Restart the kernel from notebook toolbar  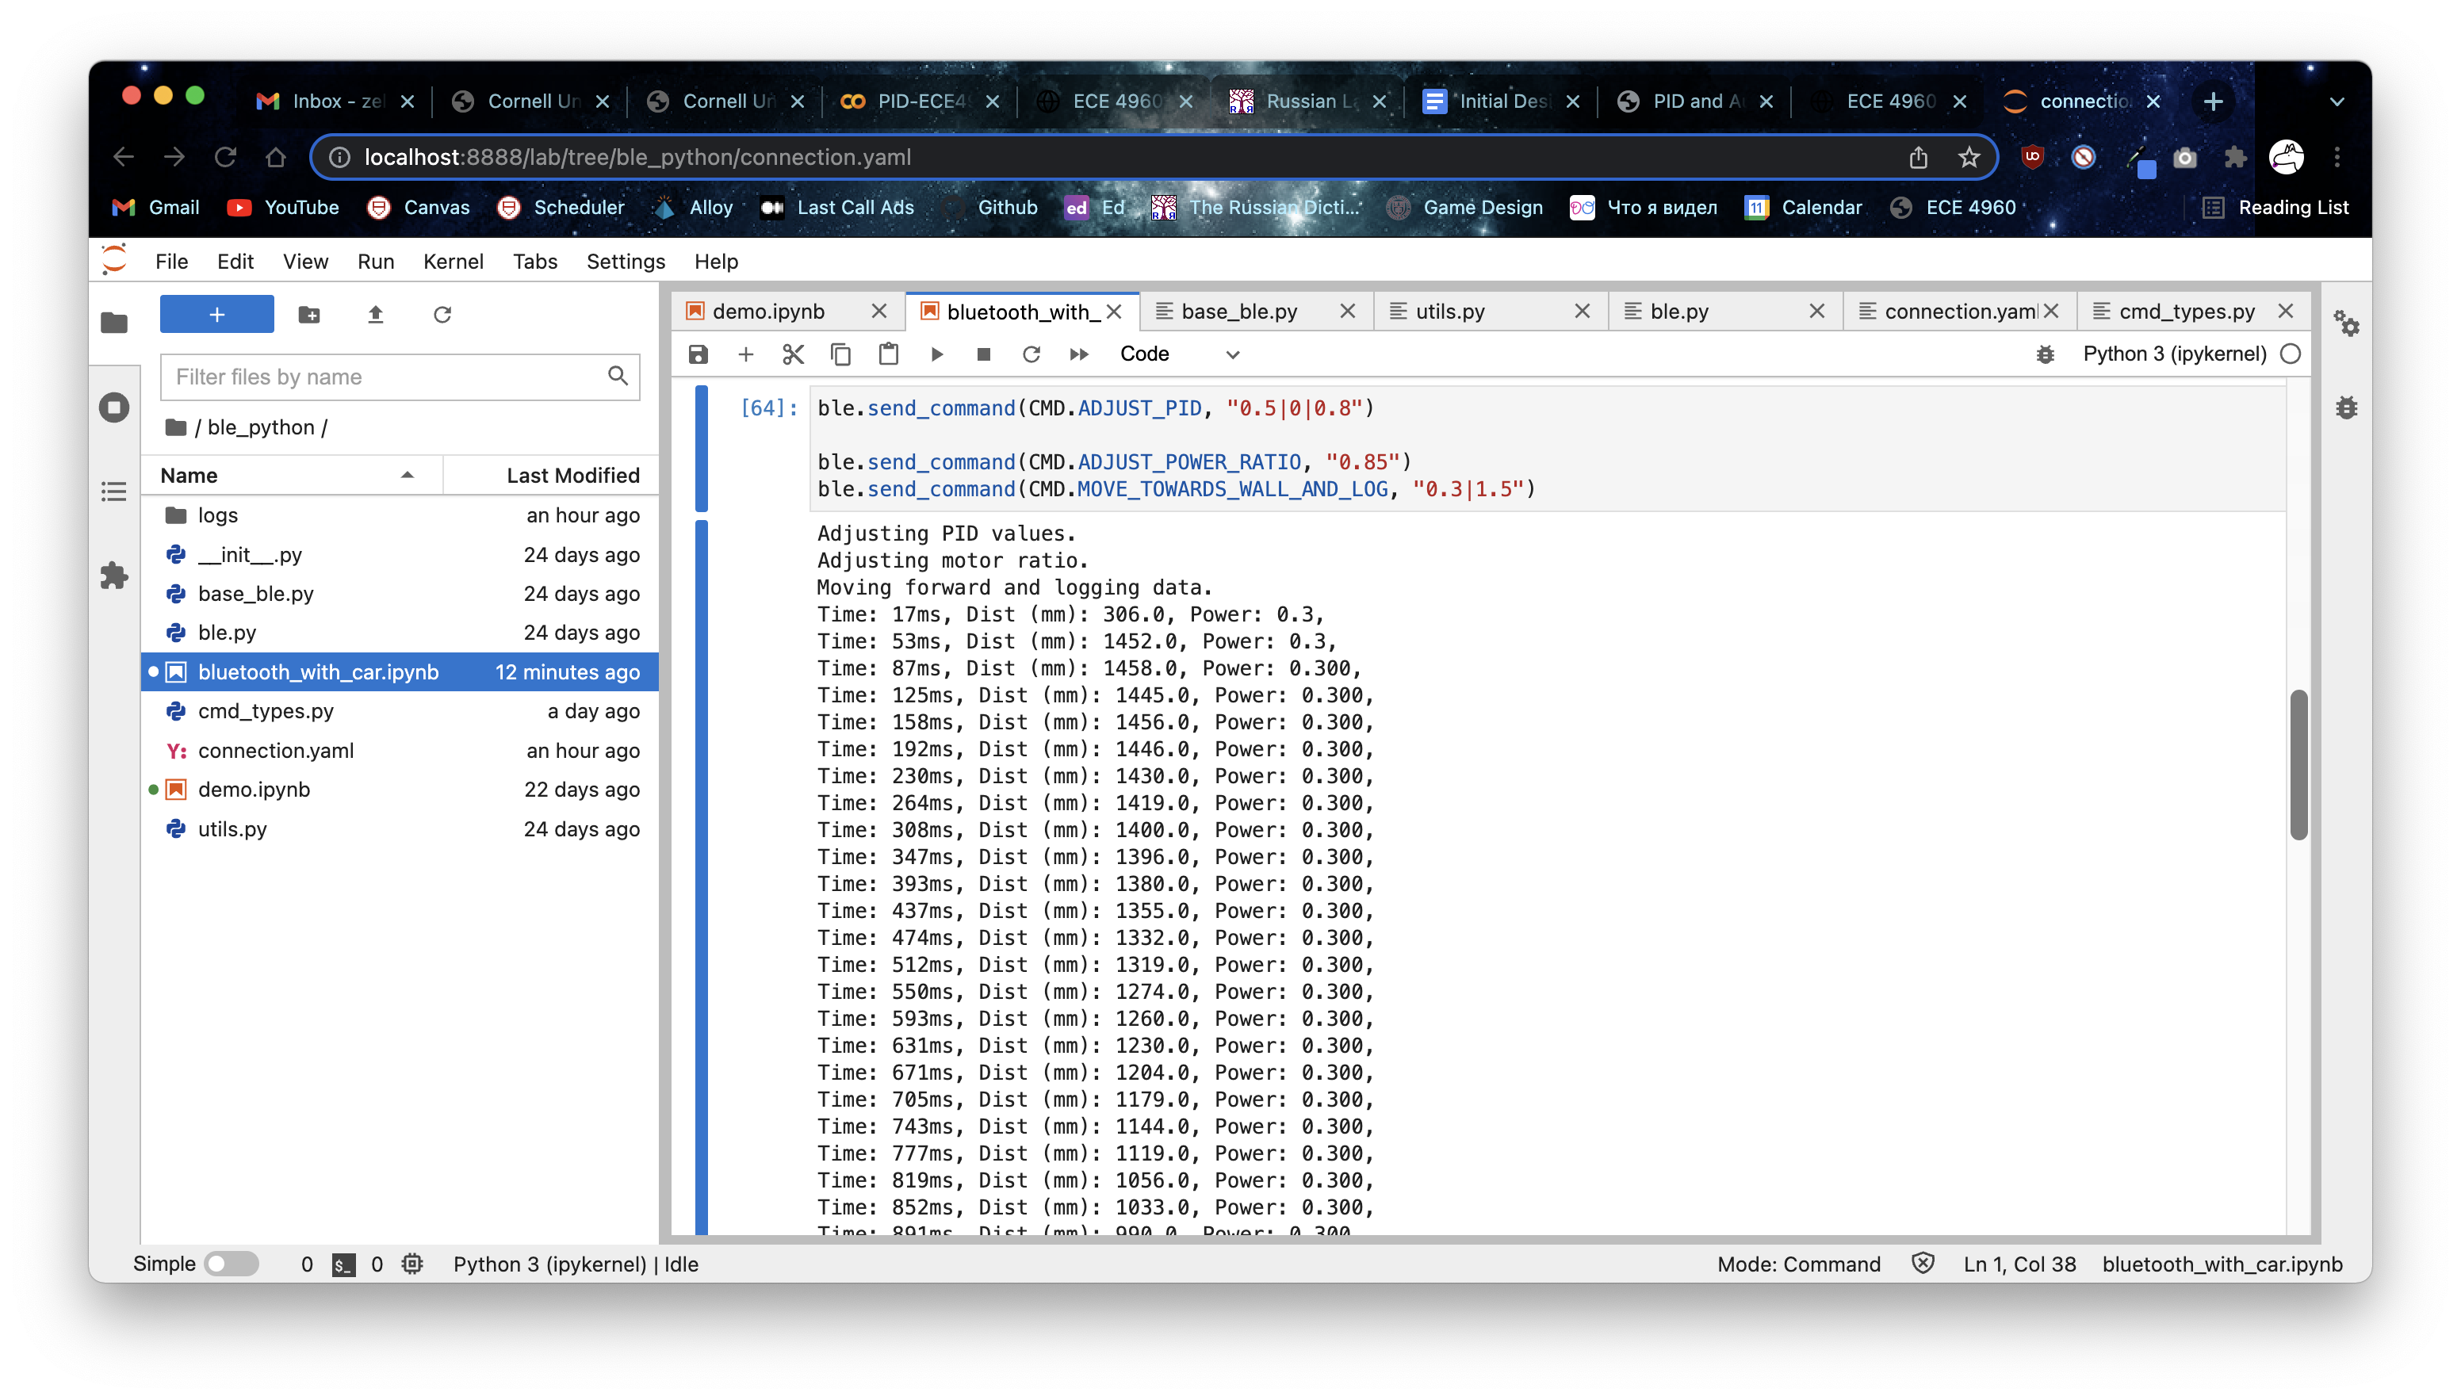tap(1031, 354)
